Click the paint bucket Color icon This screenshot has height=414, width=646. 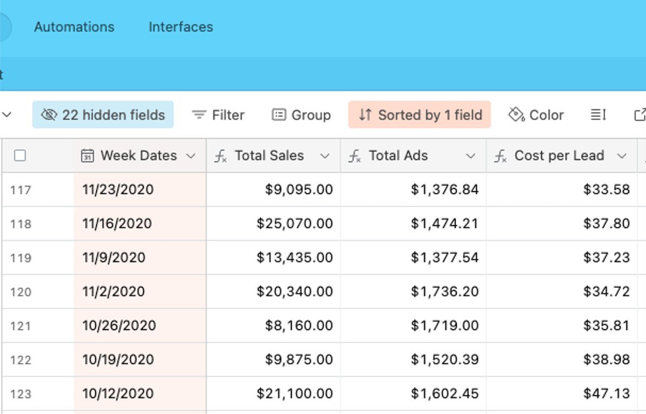point(517,115)
